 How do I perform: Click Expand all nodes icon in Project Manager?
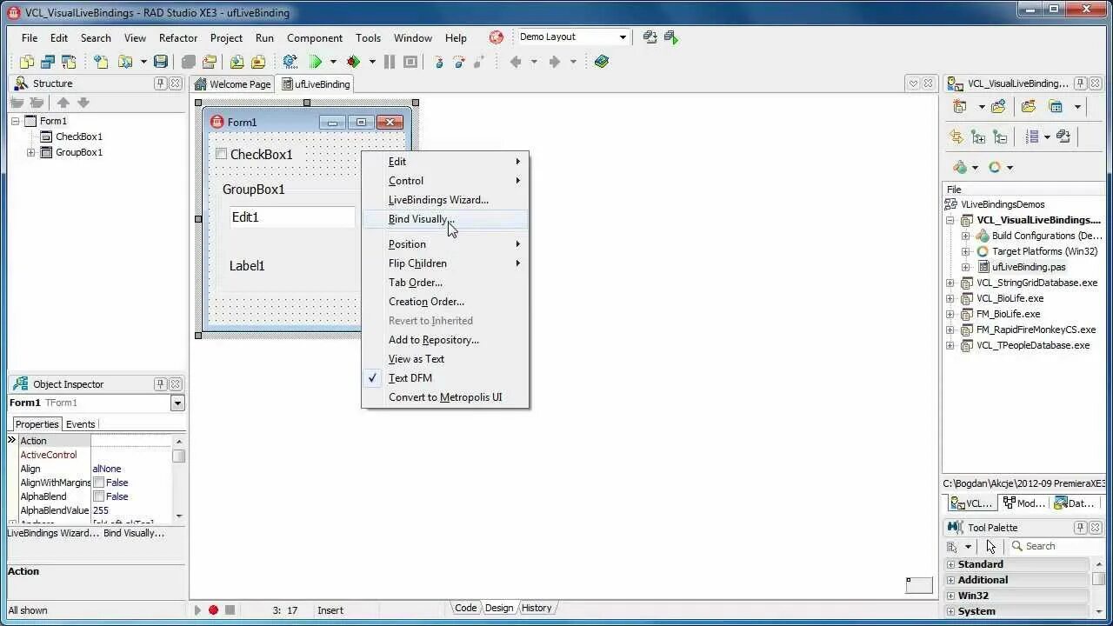978,137
